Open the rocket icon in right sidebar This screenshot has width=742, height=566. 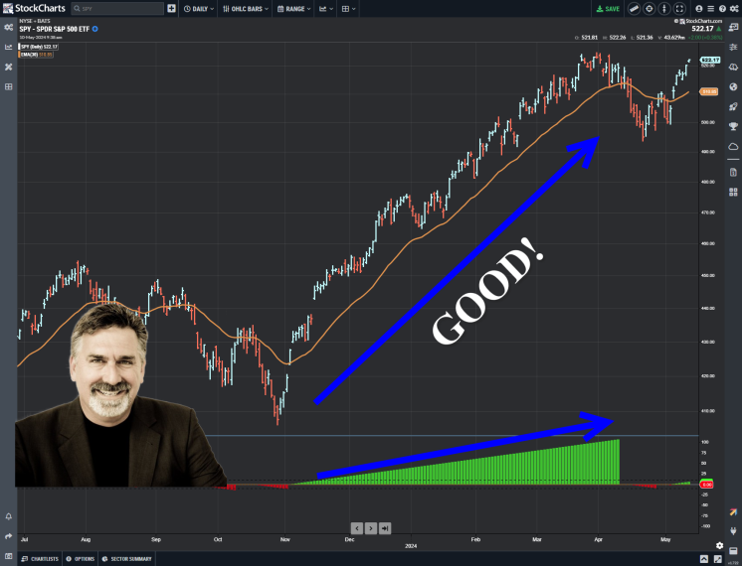[x=733, y=106]
